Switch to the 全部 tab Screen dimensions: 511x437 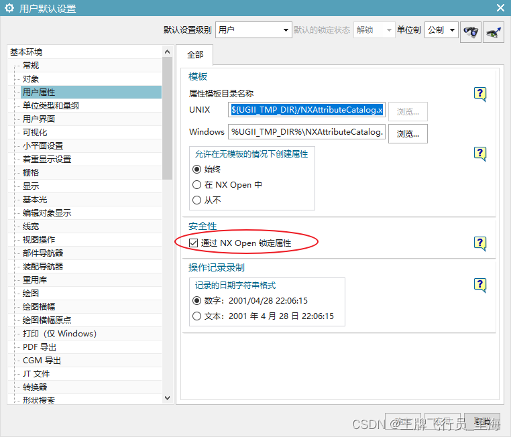tap(195, 55)
